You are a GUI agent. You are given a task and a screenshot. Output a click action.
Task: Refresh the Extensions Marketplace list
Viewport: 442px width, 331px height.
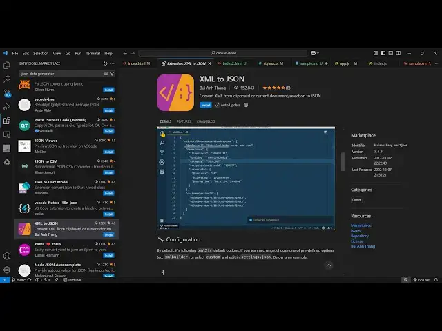tap(105, 63)
